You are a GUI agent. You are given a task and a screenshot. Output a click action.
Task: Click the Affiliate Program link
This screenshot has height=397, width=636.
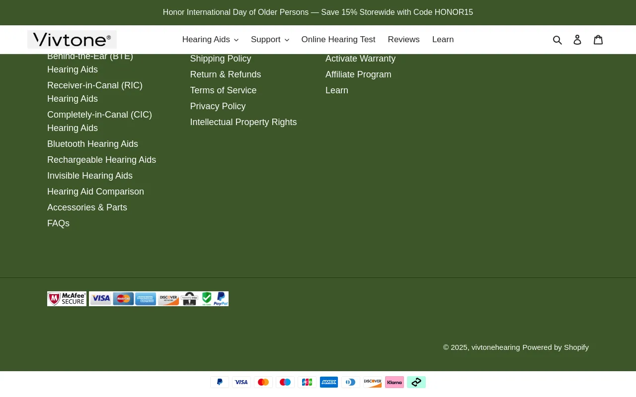(x=358, y=74)
